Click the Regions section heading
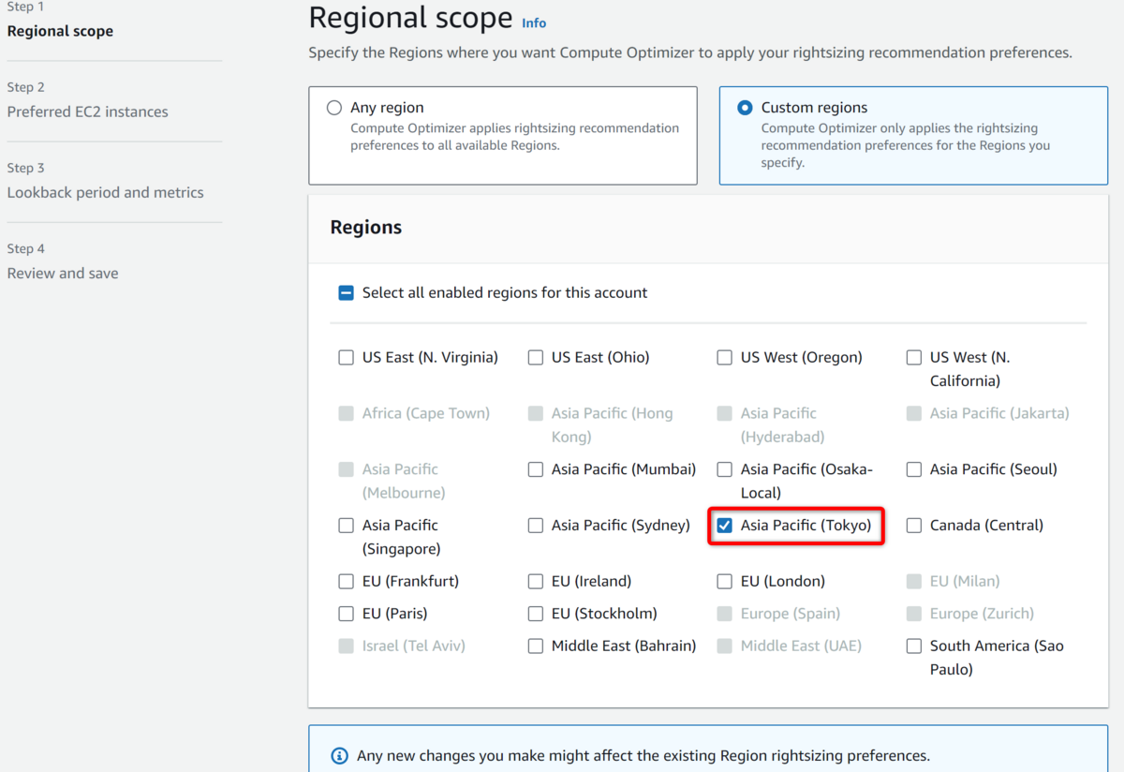The width and height of the screenshot is (1124, 772). (x=366, y=228)
